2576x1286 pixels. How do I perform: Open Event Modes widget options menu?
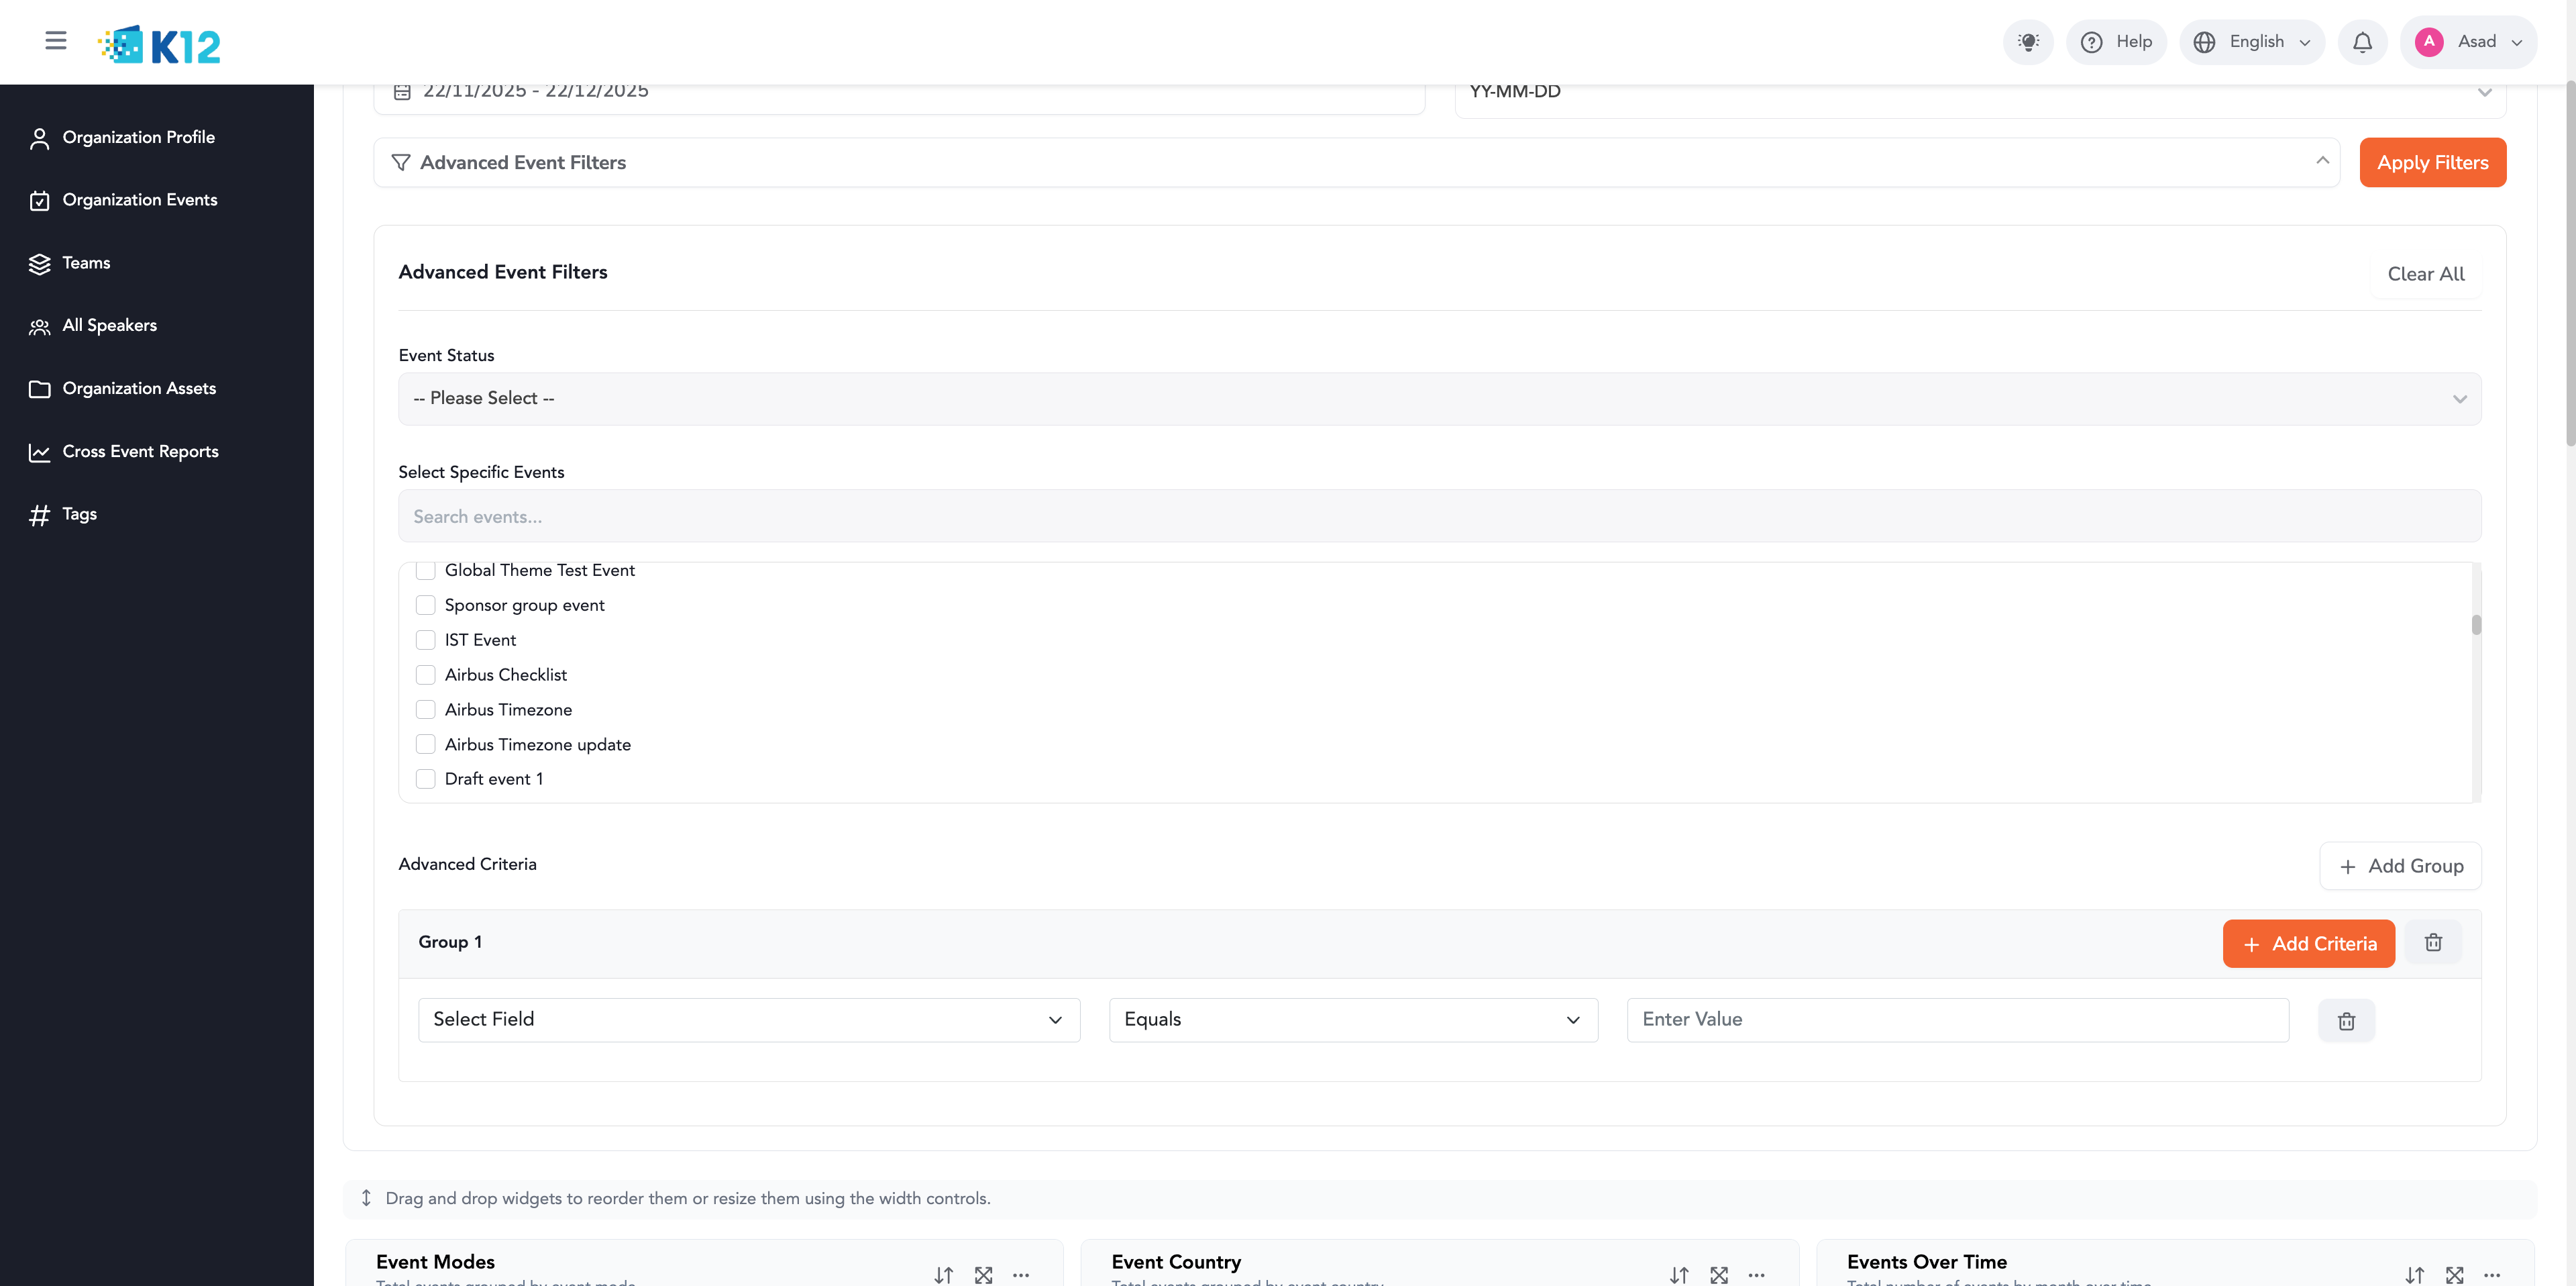pyautogui.click(x=1021, y=1275)
